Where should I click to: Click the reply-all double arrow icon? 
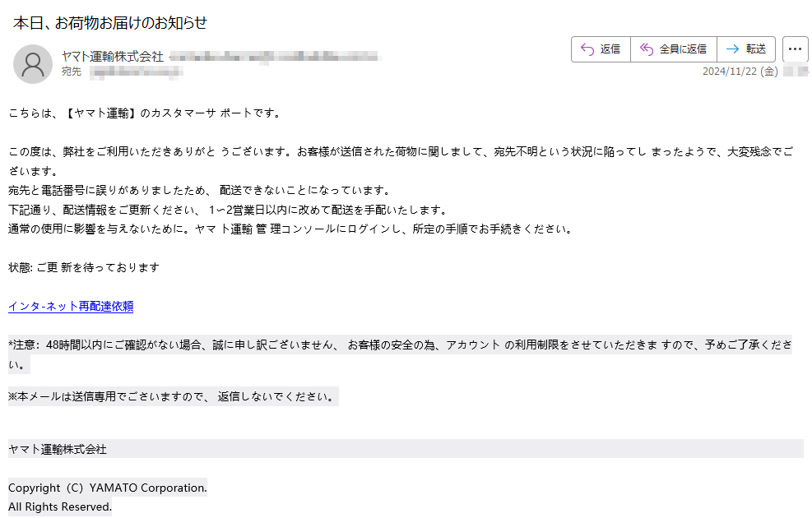pyautogui.click(x=647, y=49)
